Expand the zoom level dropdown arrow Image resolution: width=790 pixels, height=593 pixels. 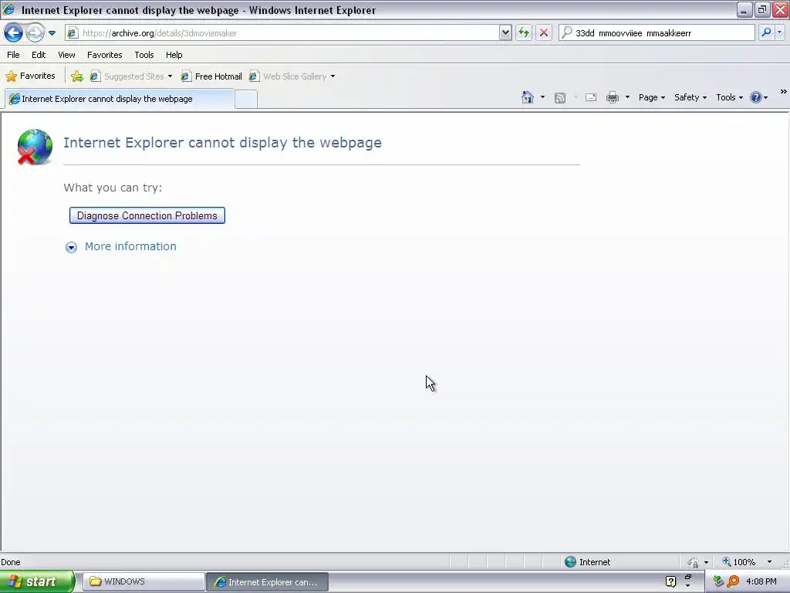pos(769,562)
